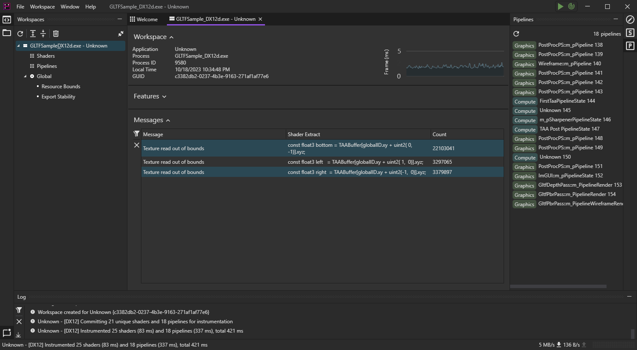
Task: Open the Workspace menu
Action: (x=42, y=7)
